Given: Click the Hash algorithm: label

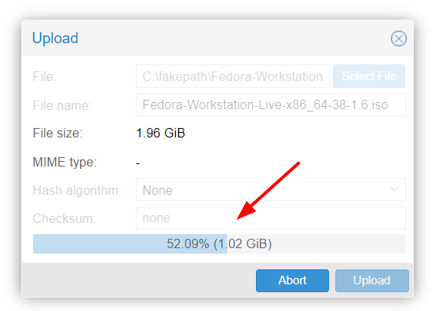Looking at the screenshot, I should (77, 191).
